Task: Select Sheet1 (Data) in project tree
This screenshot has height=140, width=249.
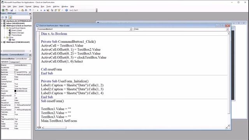Action: [16, 30]
